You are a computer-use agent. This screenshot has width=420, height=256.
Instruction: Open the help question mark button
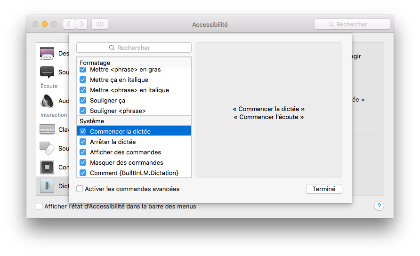pyautogui.click(x=379, y=206)
